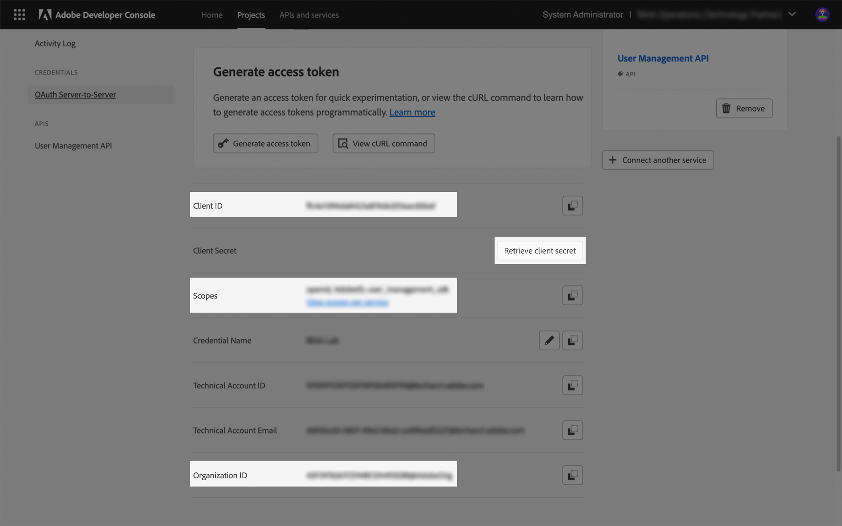Open User Management API card title link
Image resolution: width=842 pixels, height=526 pixels.
pos(663,58)
